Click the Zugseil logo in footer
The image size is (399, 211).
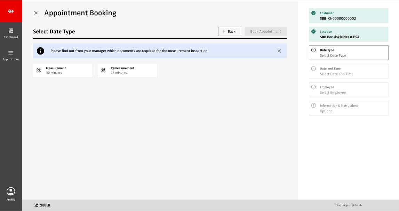pos(42,205)
